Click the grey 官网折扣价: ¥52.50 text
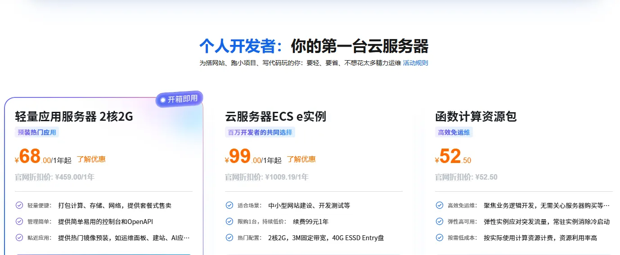The height and width of the screenshot is (255, 620). 466,177
